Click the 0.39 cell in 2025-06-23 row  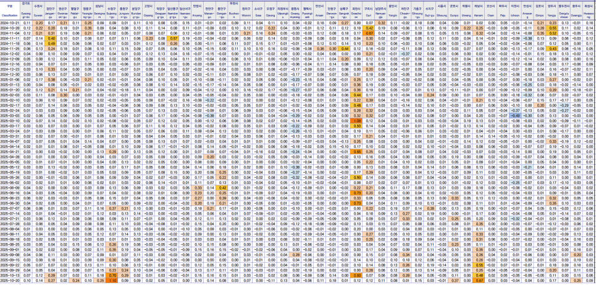[x=223, y=198]
